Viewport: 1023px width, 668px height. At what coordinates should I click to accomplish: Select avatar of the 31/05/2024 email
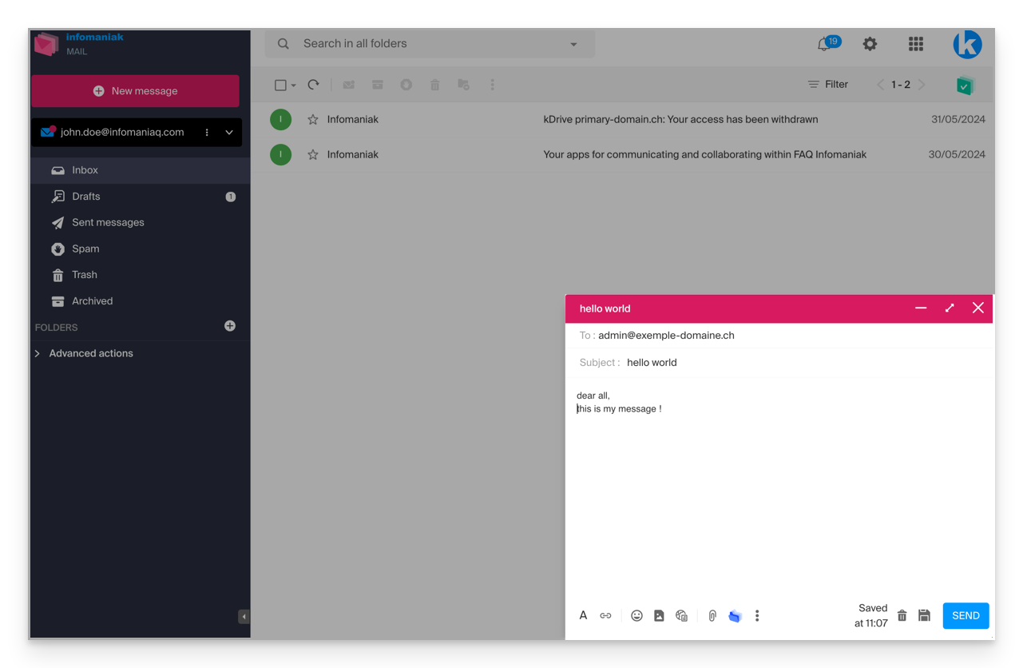(280, 120)
